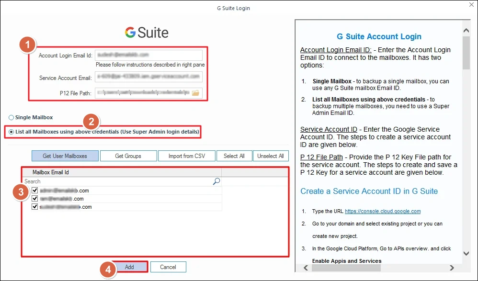Uncheck the first mailbox checkbox (admin)
The image size is (478, 281).
(35, 191)
